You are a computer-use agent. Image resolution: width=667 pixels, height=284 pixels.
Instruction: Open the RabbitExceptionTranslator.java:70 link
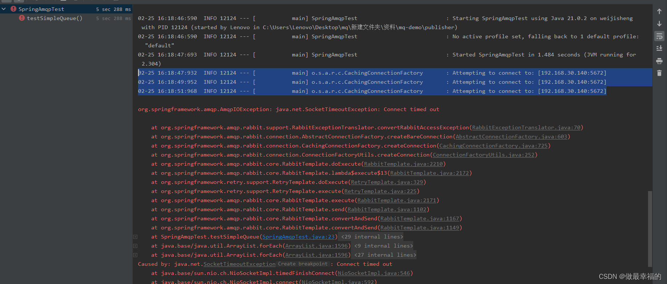526,127
